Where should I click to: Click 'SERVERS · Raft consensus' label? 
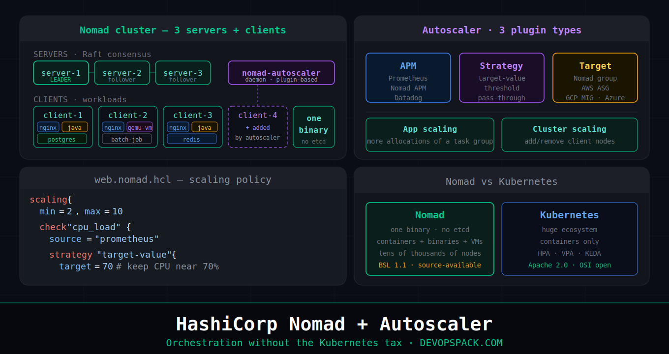click(x=92, y=55)
